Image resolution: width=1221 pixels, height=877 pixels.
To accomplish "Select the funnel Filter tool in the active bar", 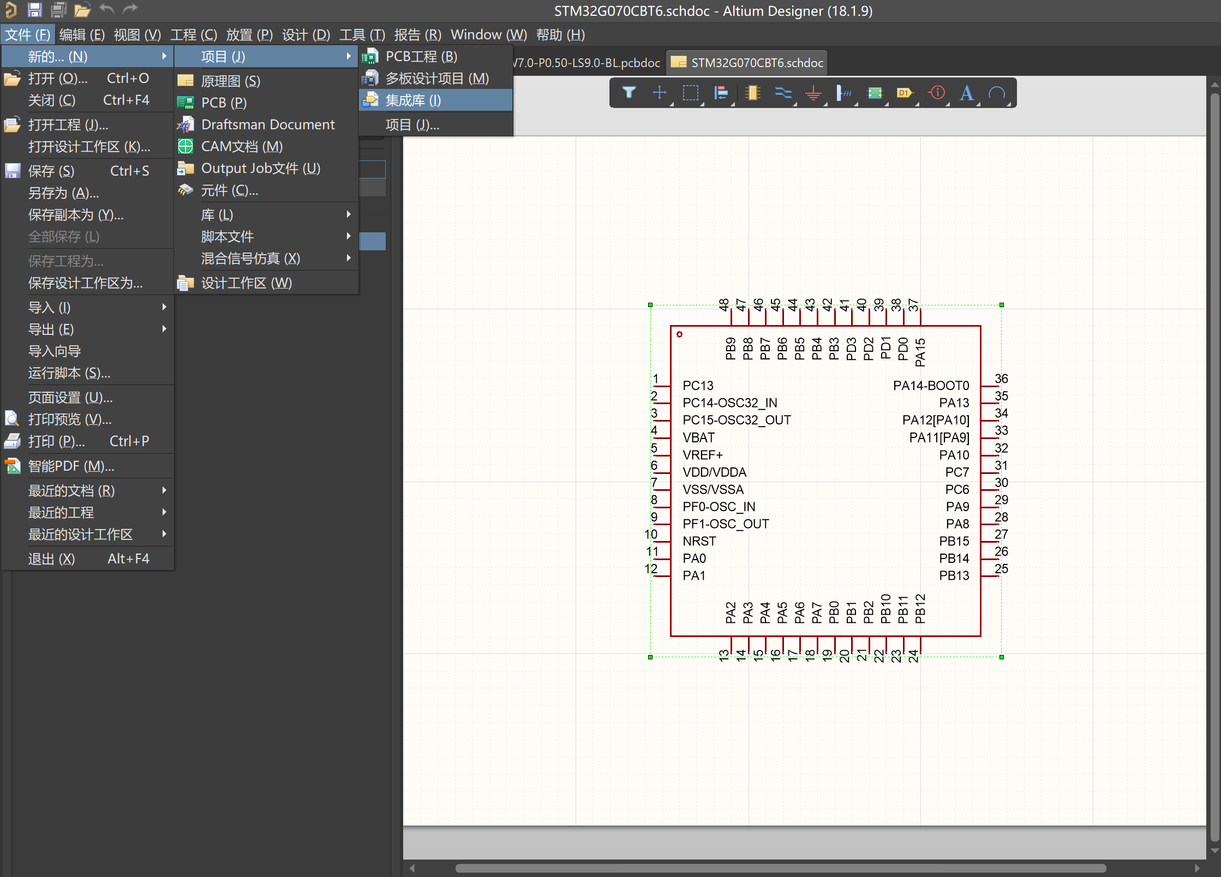I will [x=629, y=93].
